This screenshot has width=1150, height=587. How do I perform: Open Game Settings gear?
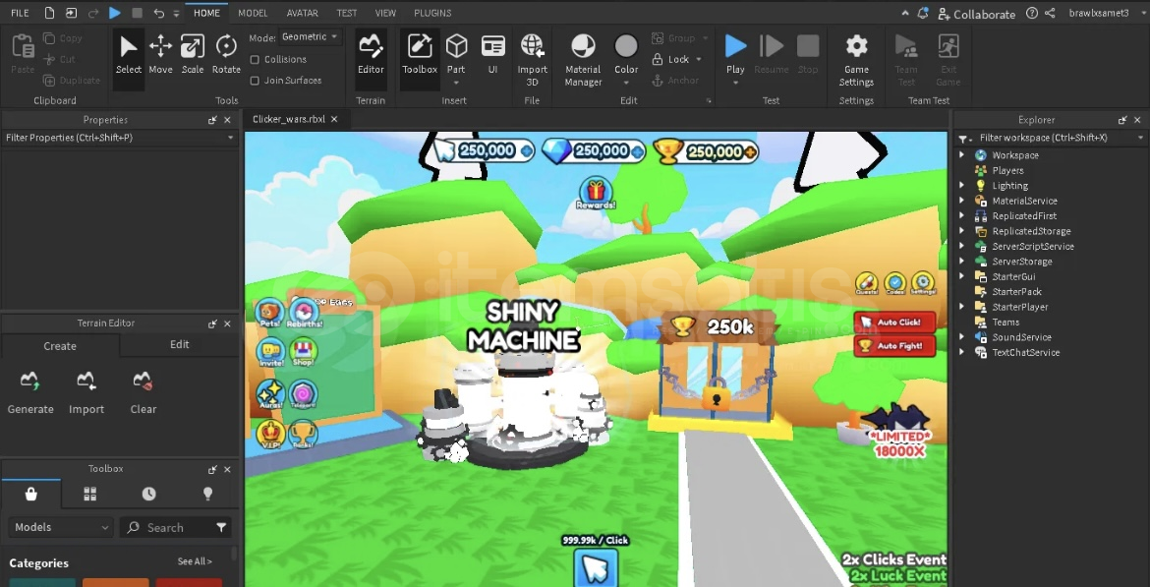point(857,60)
